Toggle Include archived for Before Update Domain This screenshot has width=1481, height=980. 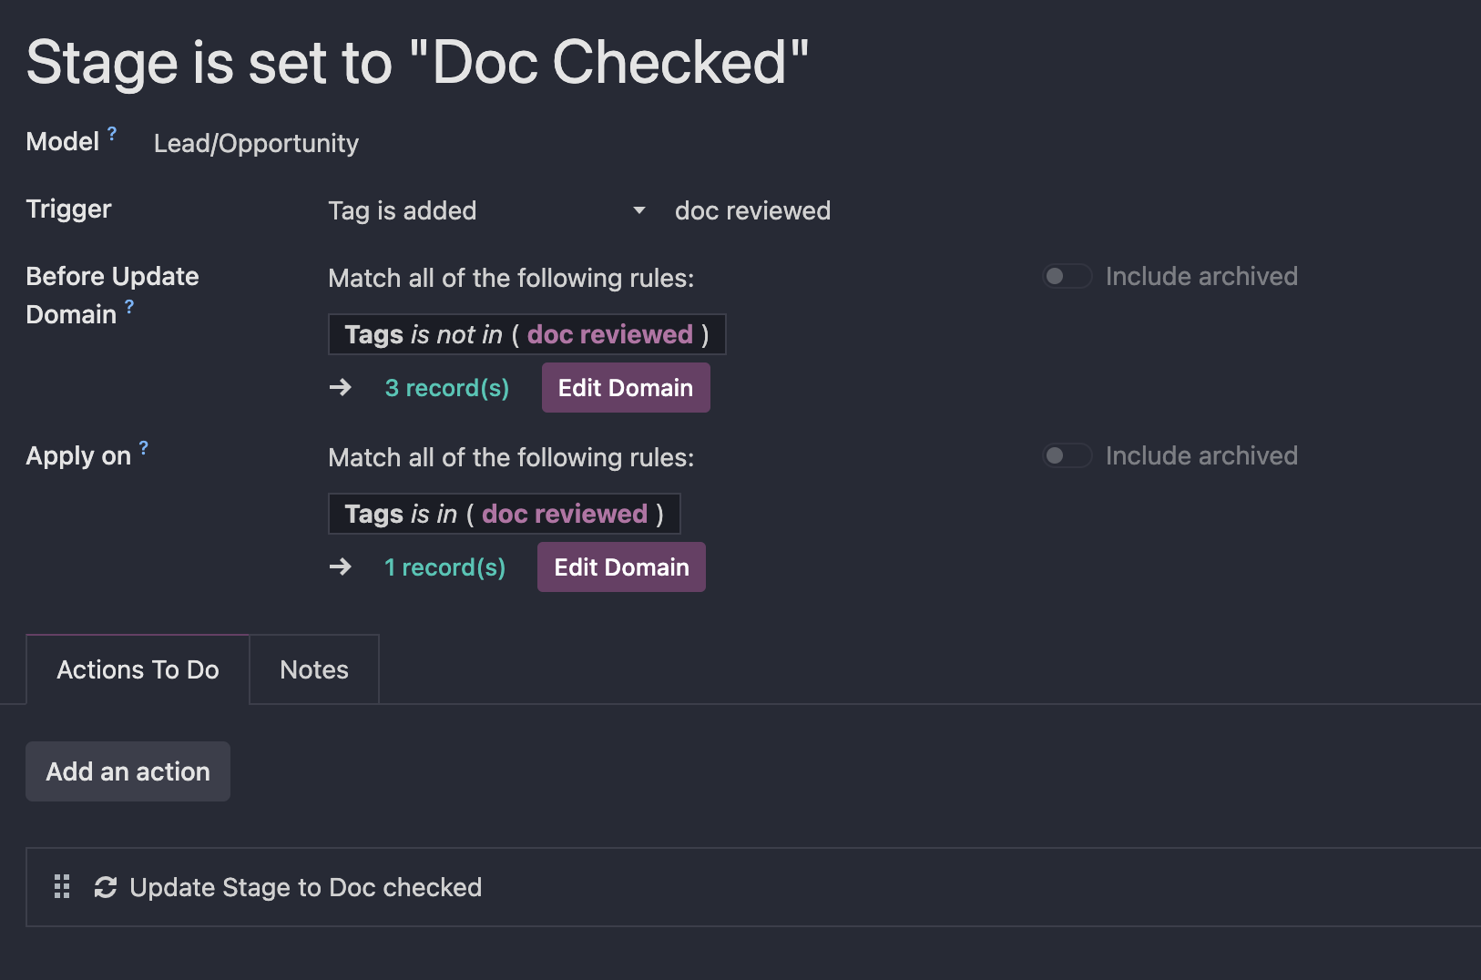pos(1067,276)
